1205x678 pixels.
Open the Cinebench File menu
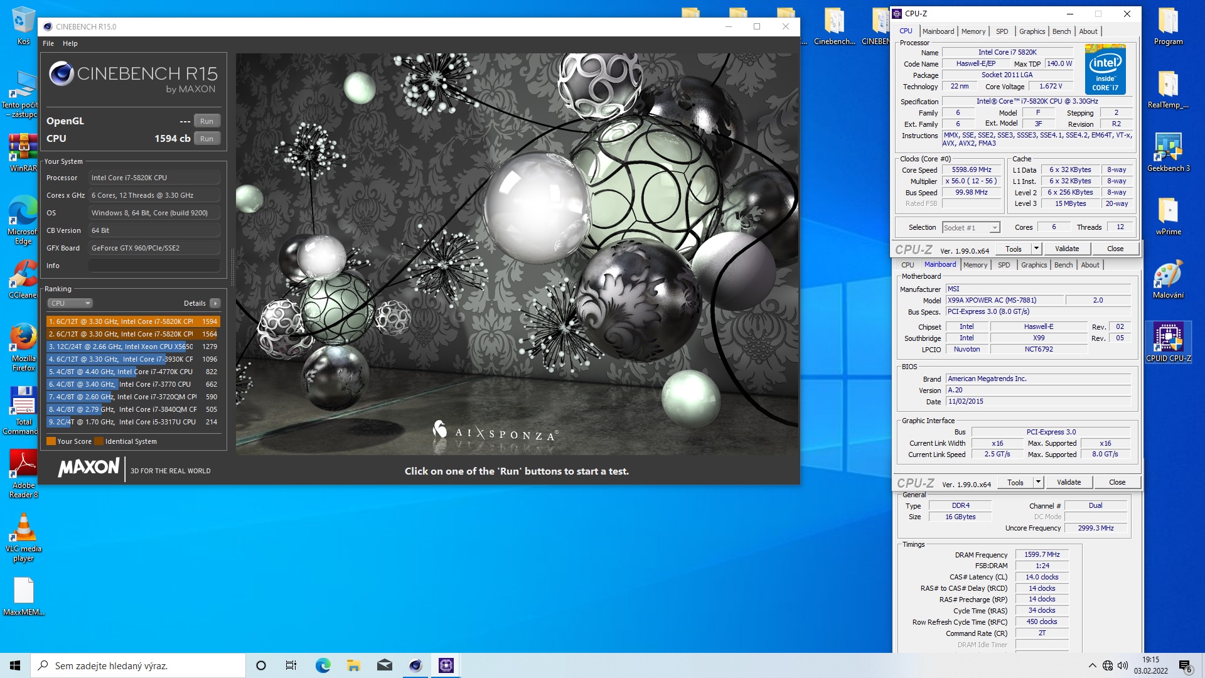48,43
